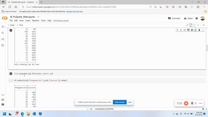
Task: Open the Comment button in the header
Action: (174, 18)
